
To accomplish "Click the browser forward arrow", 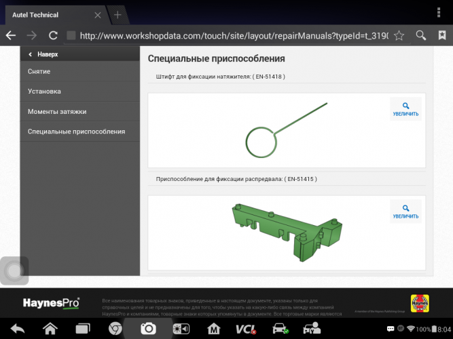I will pos(32,35).
